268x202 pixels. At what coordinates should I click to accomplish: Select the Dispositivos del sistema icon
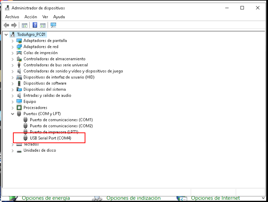click(19, 90)
